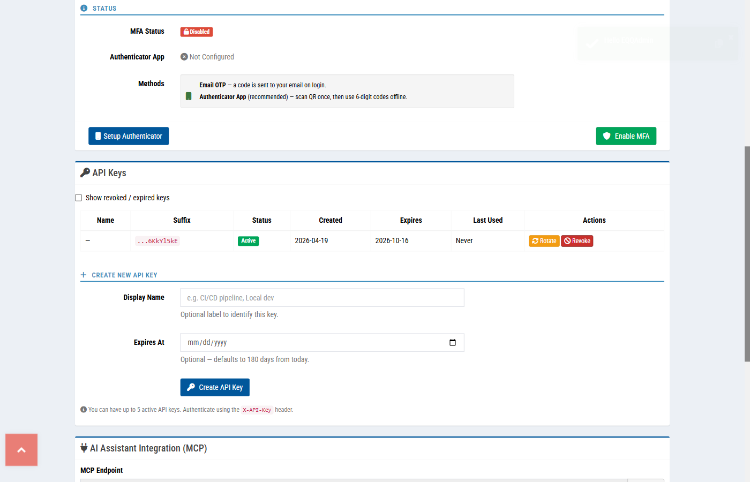This screenshot has height=482, width=750.
Task: Click the red Disabled MFA status badge
Action: pyautogui.click(x=197, y=32)
